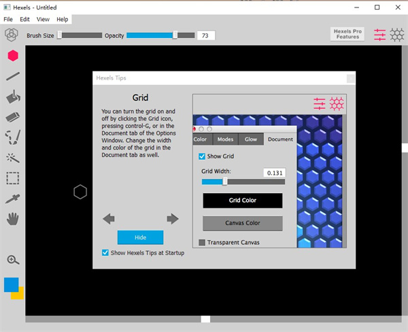Select the Eraser tool
Viewport: 408px width, 332px height.
12,117
